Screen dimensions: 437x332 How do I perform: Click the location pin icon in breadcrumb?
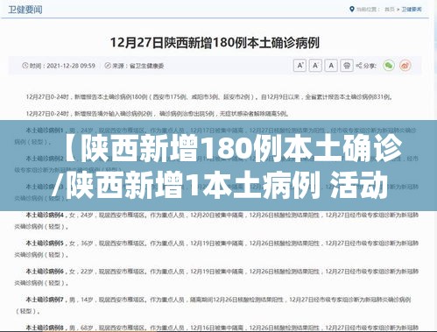click(x=352, y=10)
